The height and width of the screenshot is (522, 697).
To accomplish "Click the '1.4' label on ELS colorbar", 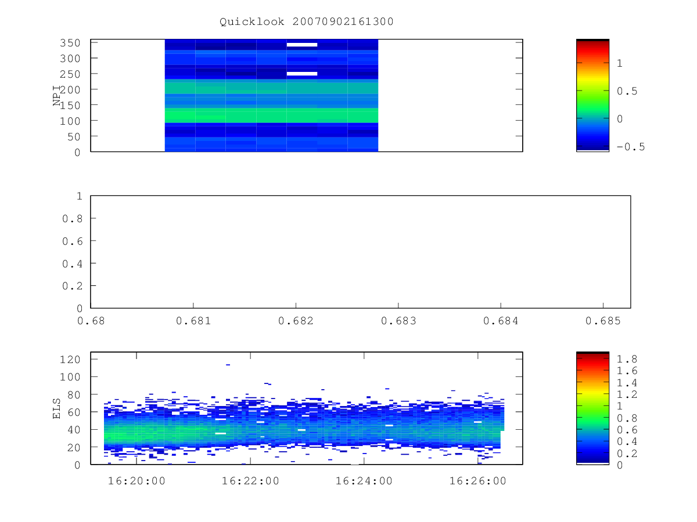I will click(x=627, y=383).
